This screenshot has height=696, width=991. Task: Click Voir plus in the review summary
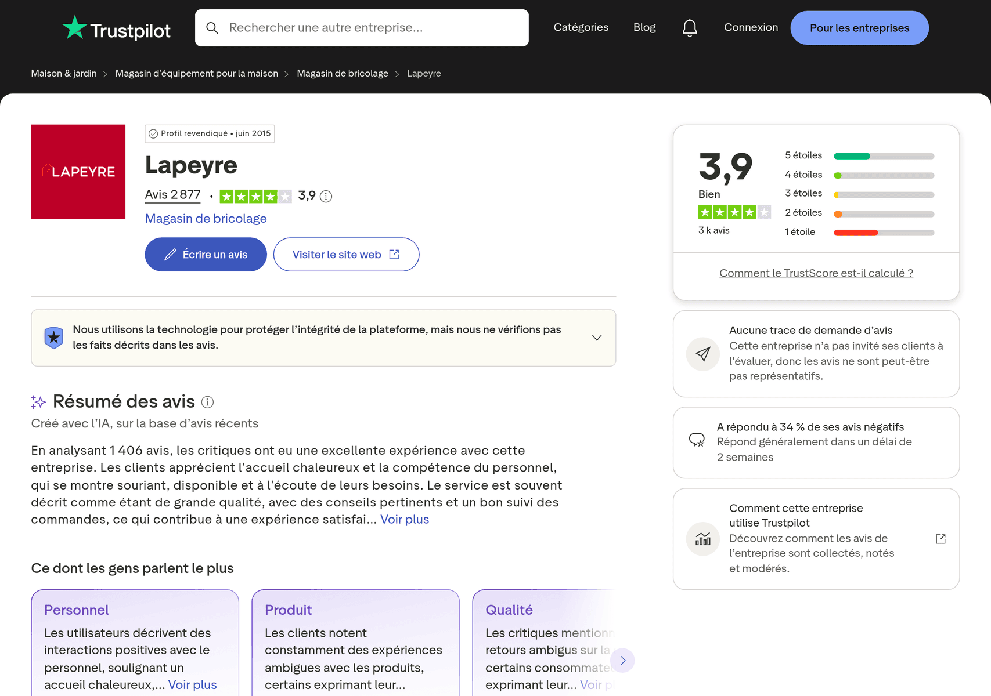(x=405, y=520)
